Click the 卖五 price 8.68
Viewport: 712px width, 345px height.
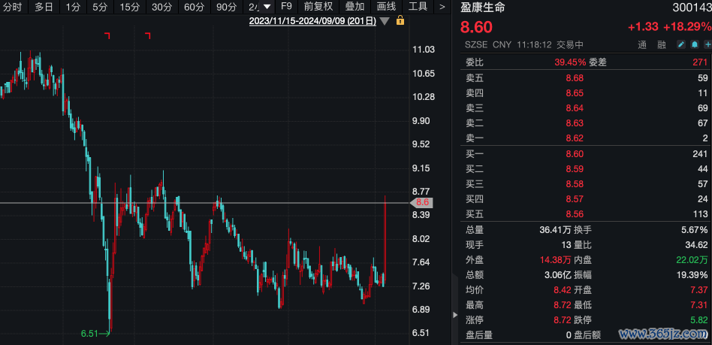pos(575,78)
